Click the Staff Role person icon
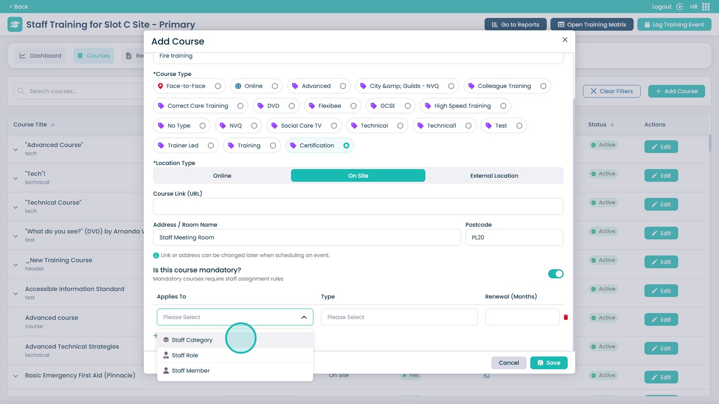Screen dimensions: 719x404 pyautogui.click(x=166, y=355)
